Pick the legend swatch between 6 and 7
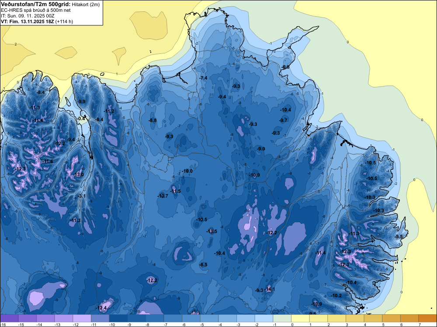Image resolution: width=437 pixels, height=327 pixels. click(x=410, y=318)
